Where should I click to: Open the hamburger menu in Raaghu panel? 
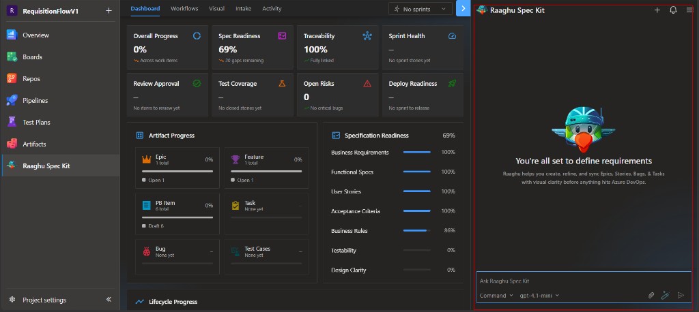pos(689,10)
